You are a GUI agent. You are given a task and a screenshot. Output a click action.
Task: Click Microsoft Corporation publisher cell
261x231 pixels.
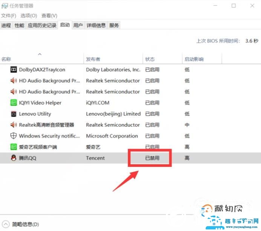click(112, 136)
